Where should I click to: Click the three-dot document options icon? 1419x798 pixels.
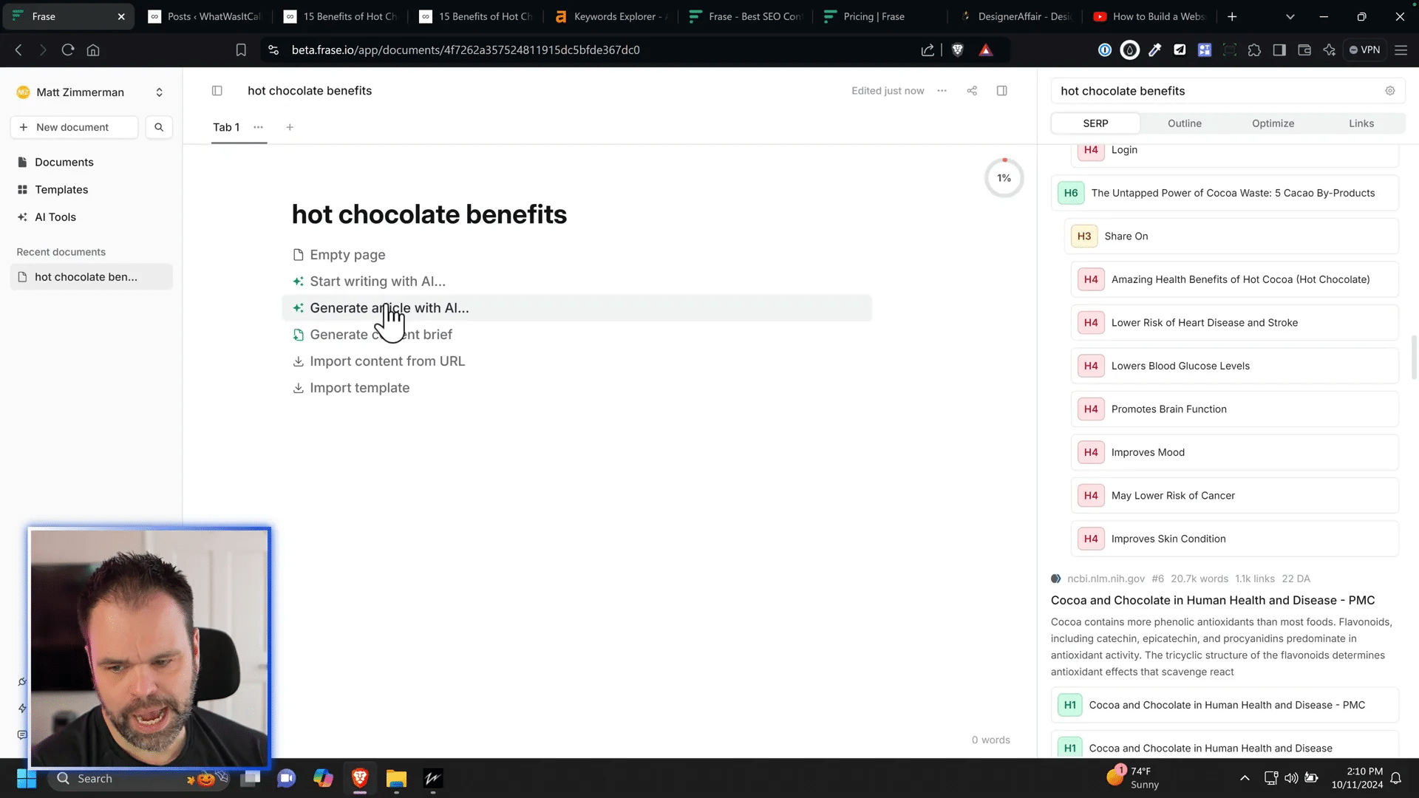coord(942,91)
